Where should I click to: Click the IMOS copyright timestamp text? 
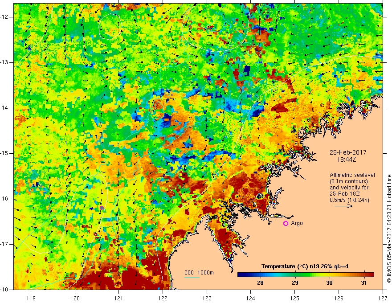(x=389, y=229)
